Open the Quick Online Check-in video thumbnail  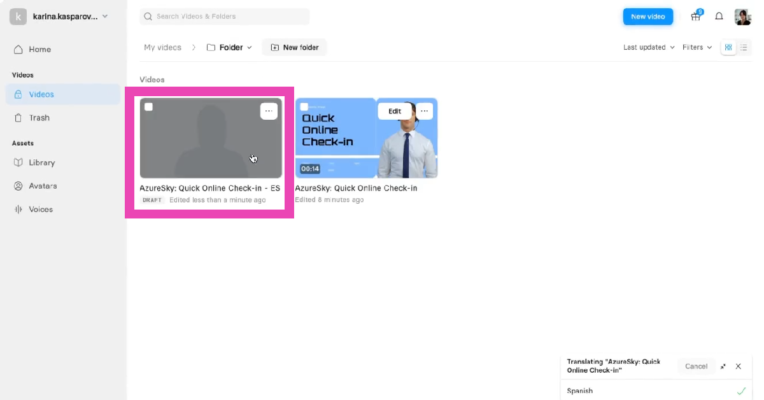[x=366, y=138]
